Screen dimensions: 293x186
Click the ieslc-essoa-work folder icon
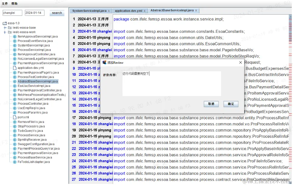(10, 32)
